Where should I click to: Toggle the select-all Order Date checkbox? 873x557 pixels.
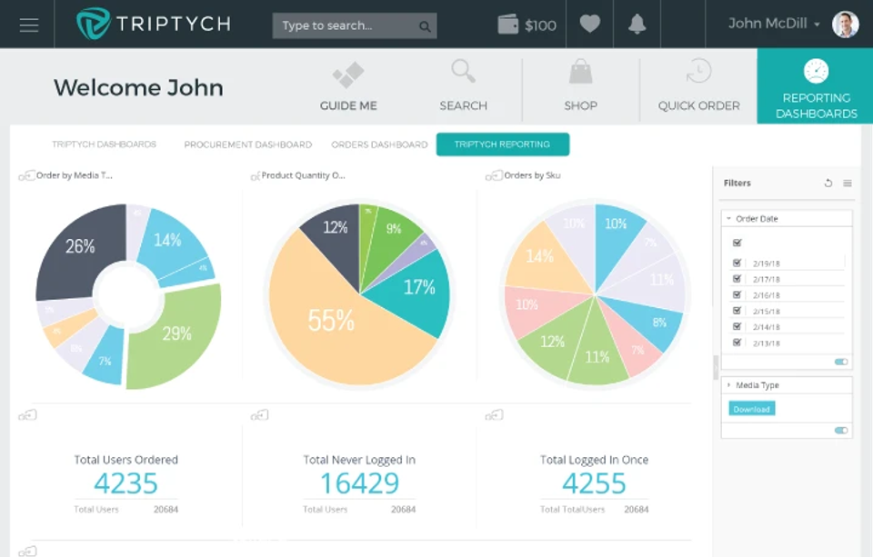click(738, 243)
